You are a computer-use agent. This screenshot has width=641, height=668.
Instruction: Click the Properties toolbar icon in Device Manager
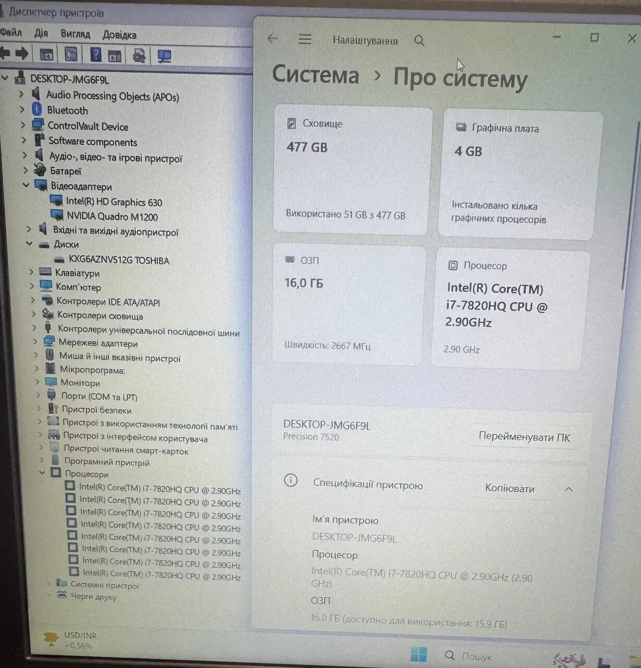(x=71, y=54)
